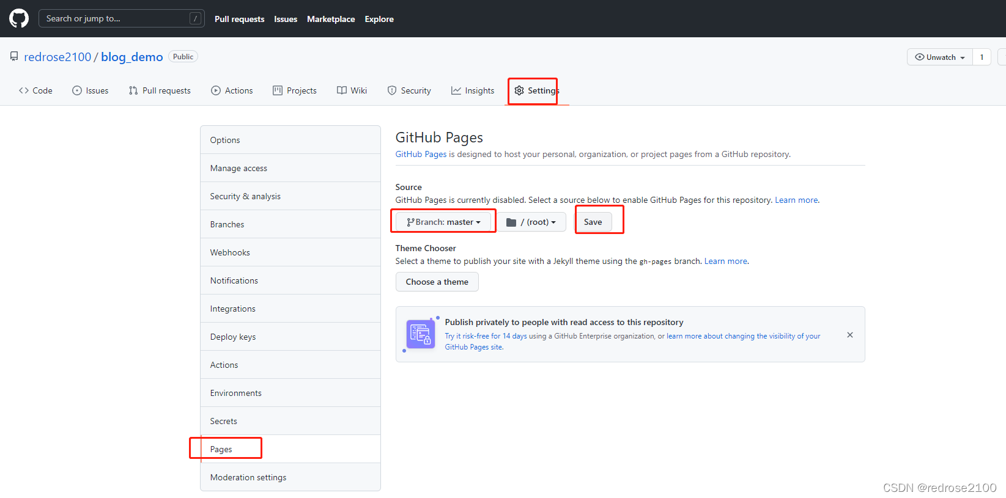
Task: Open the / (root) folder dropdown
Action: [x=531, y=222]
